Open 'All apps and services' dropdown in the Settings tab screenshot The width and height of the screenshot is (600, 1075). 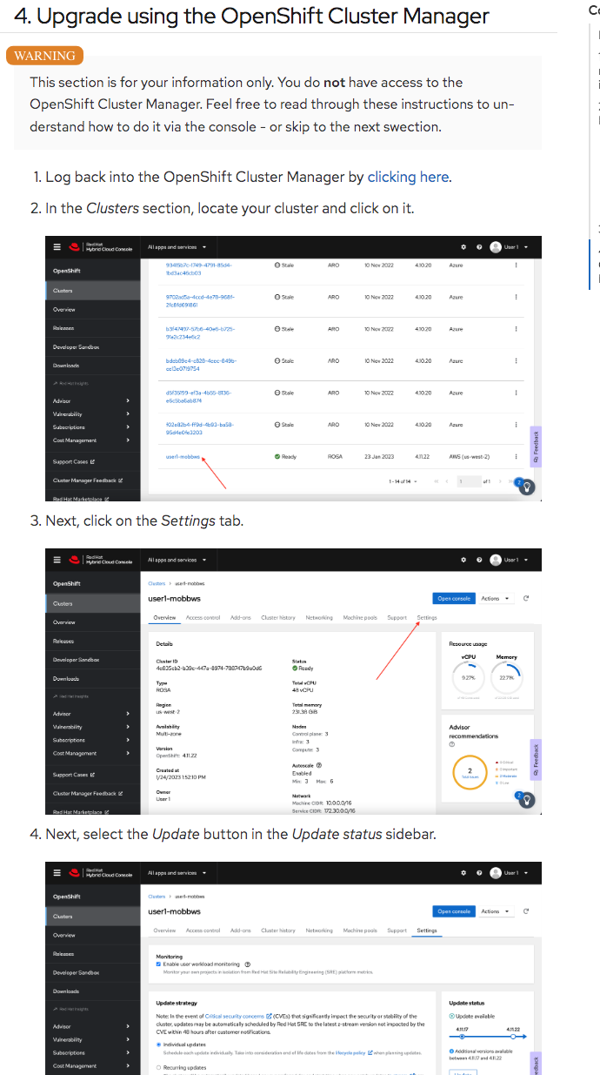click(x=177, y=873)
